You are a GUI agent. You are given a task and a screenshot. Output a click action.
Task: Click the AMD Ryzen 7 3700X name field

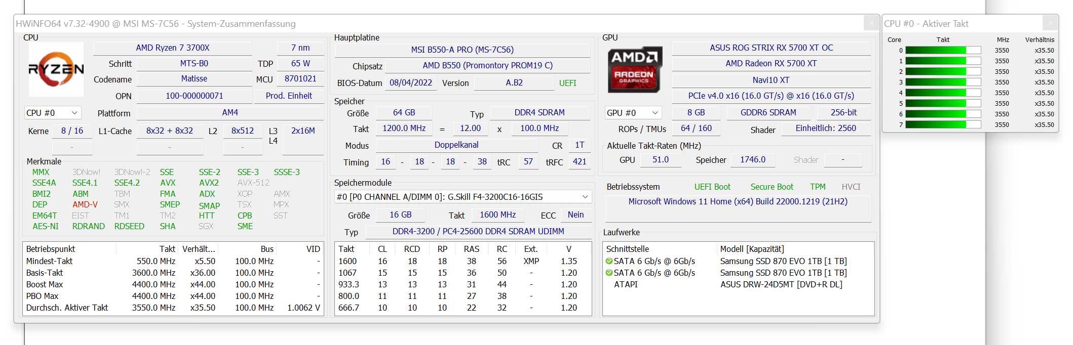172,48
